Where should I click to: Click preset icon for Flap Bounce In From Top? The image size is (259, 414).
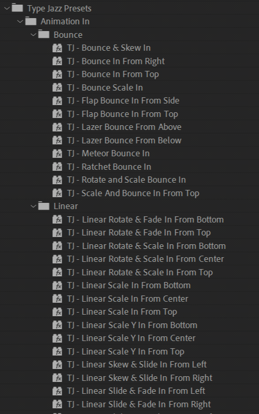[57, 114]
